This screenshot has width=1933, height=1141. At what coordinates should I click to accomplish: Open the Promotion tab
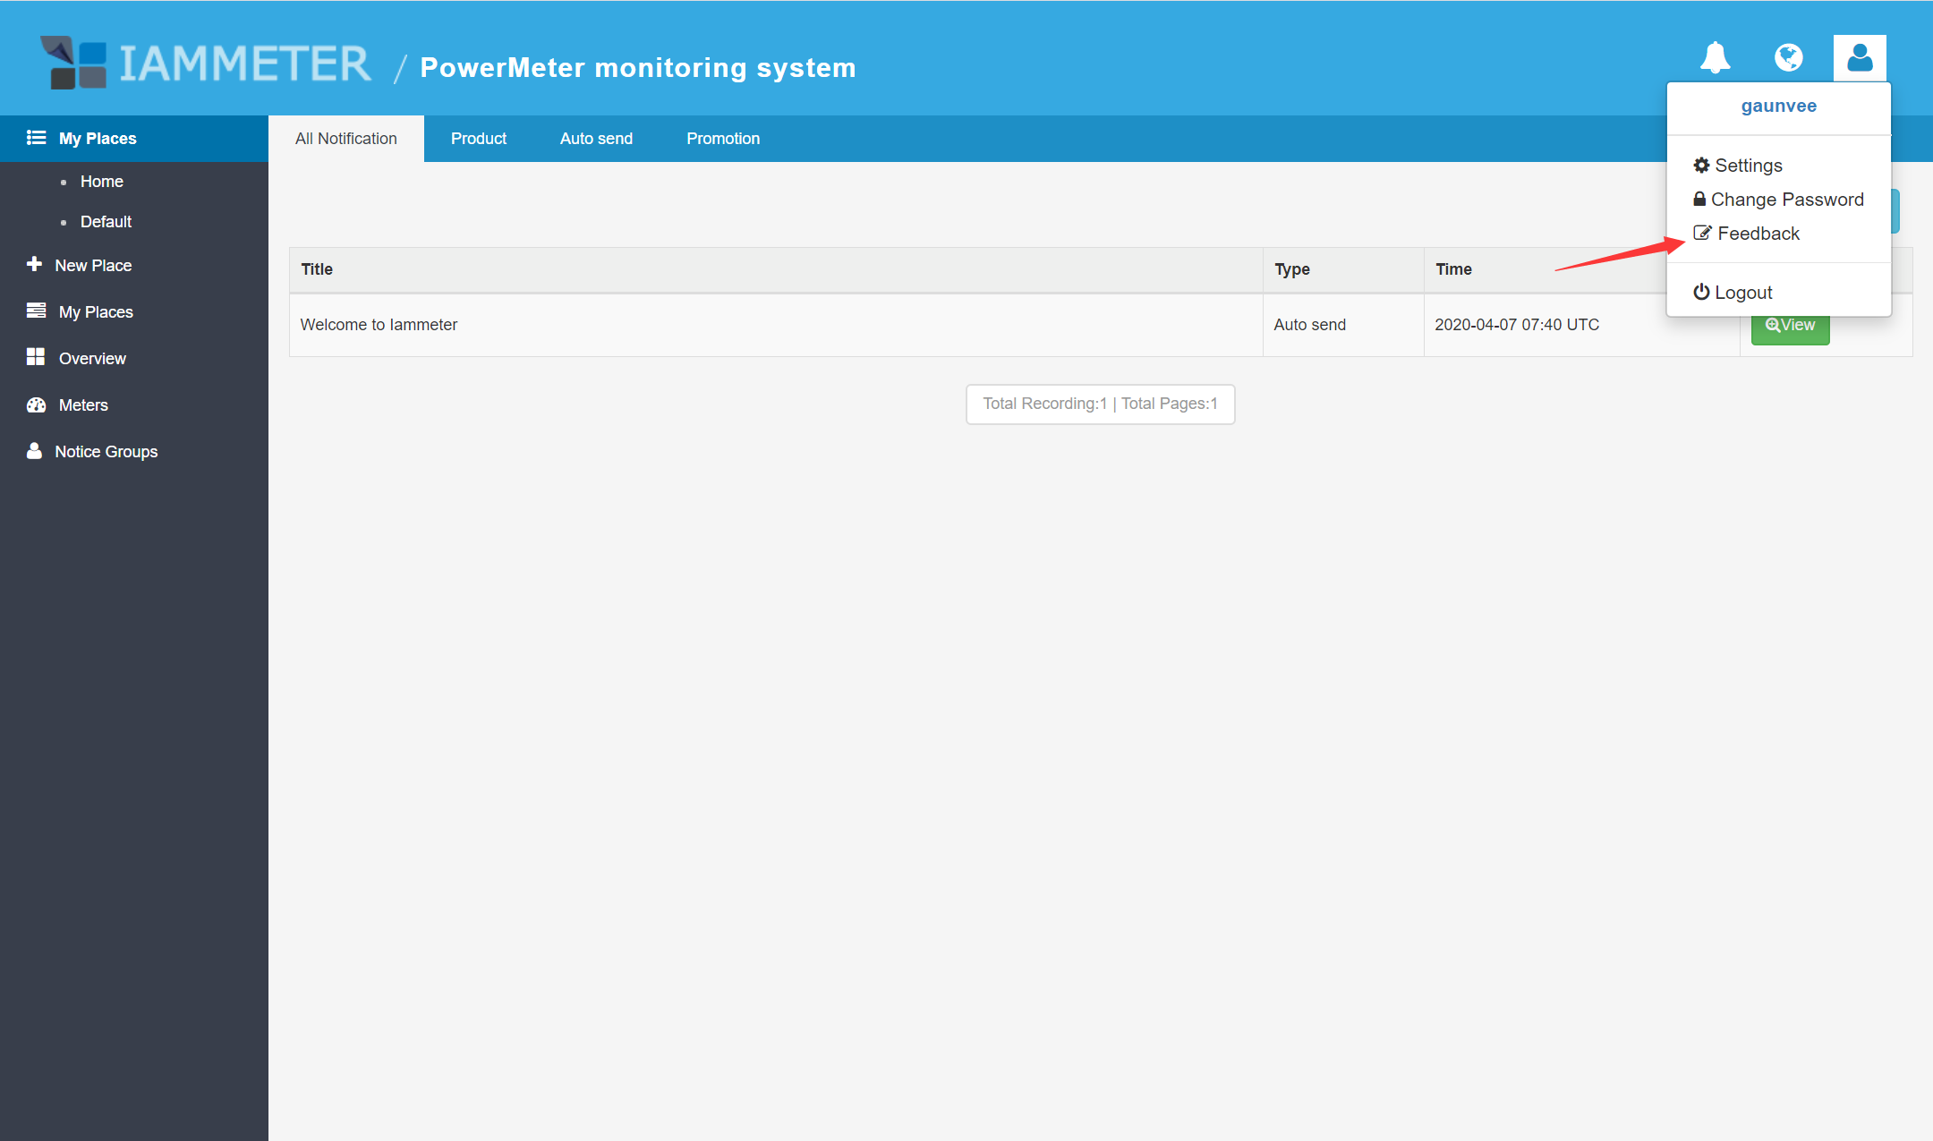722,139
